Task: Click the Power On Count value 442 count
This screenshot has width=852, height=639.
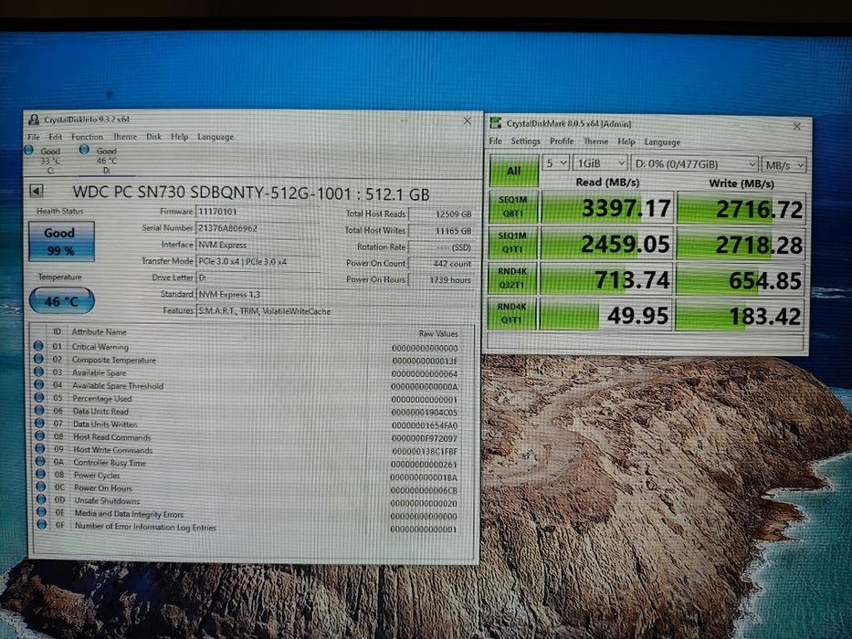Action: pos(441,264)
